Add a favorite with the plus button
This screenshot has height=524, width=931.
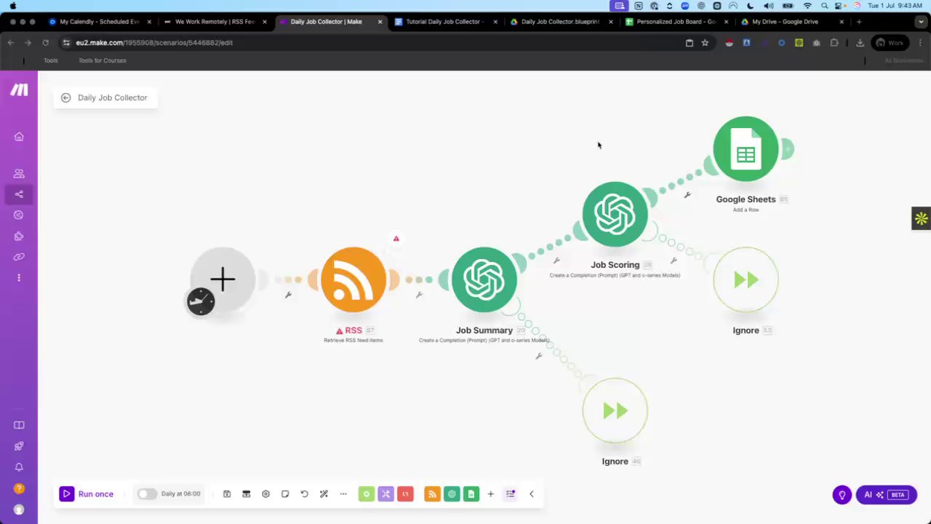[490, 494]
